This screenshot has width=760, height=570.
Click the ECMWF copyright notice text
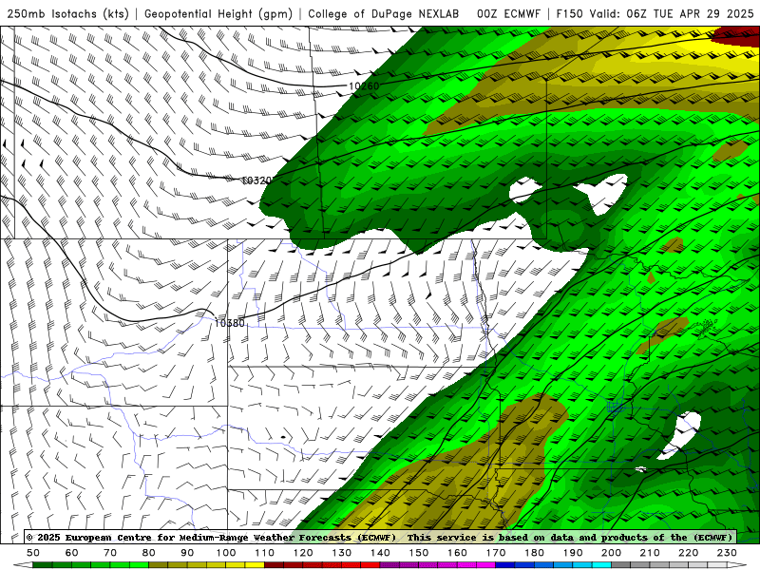(x=381, y=537)
